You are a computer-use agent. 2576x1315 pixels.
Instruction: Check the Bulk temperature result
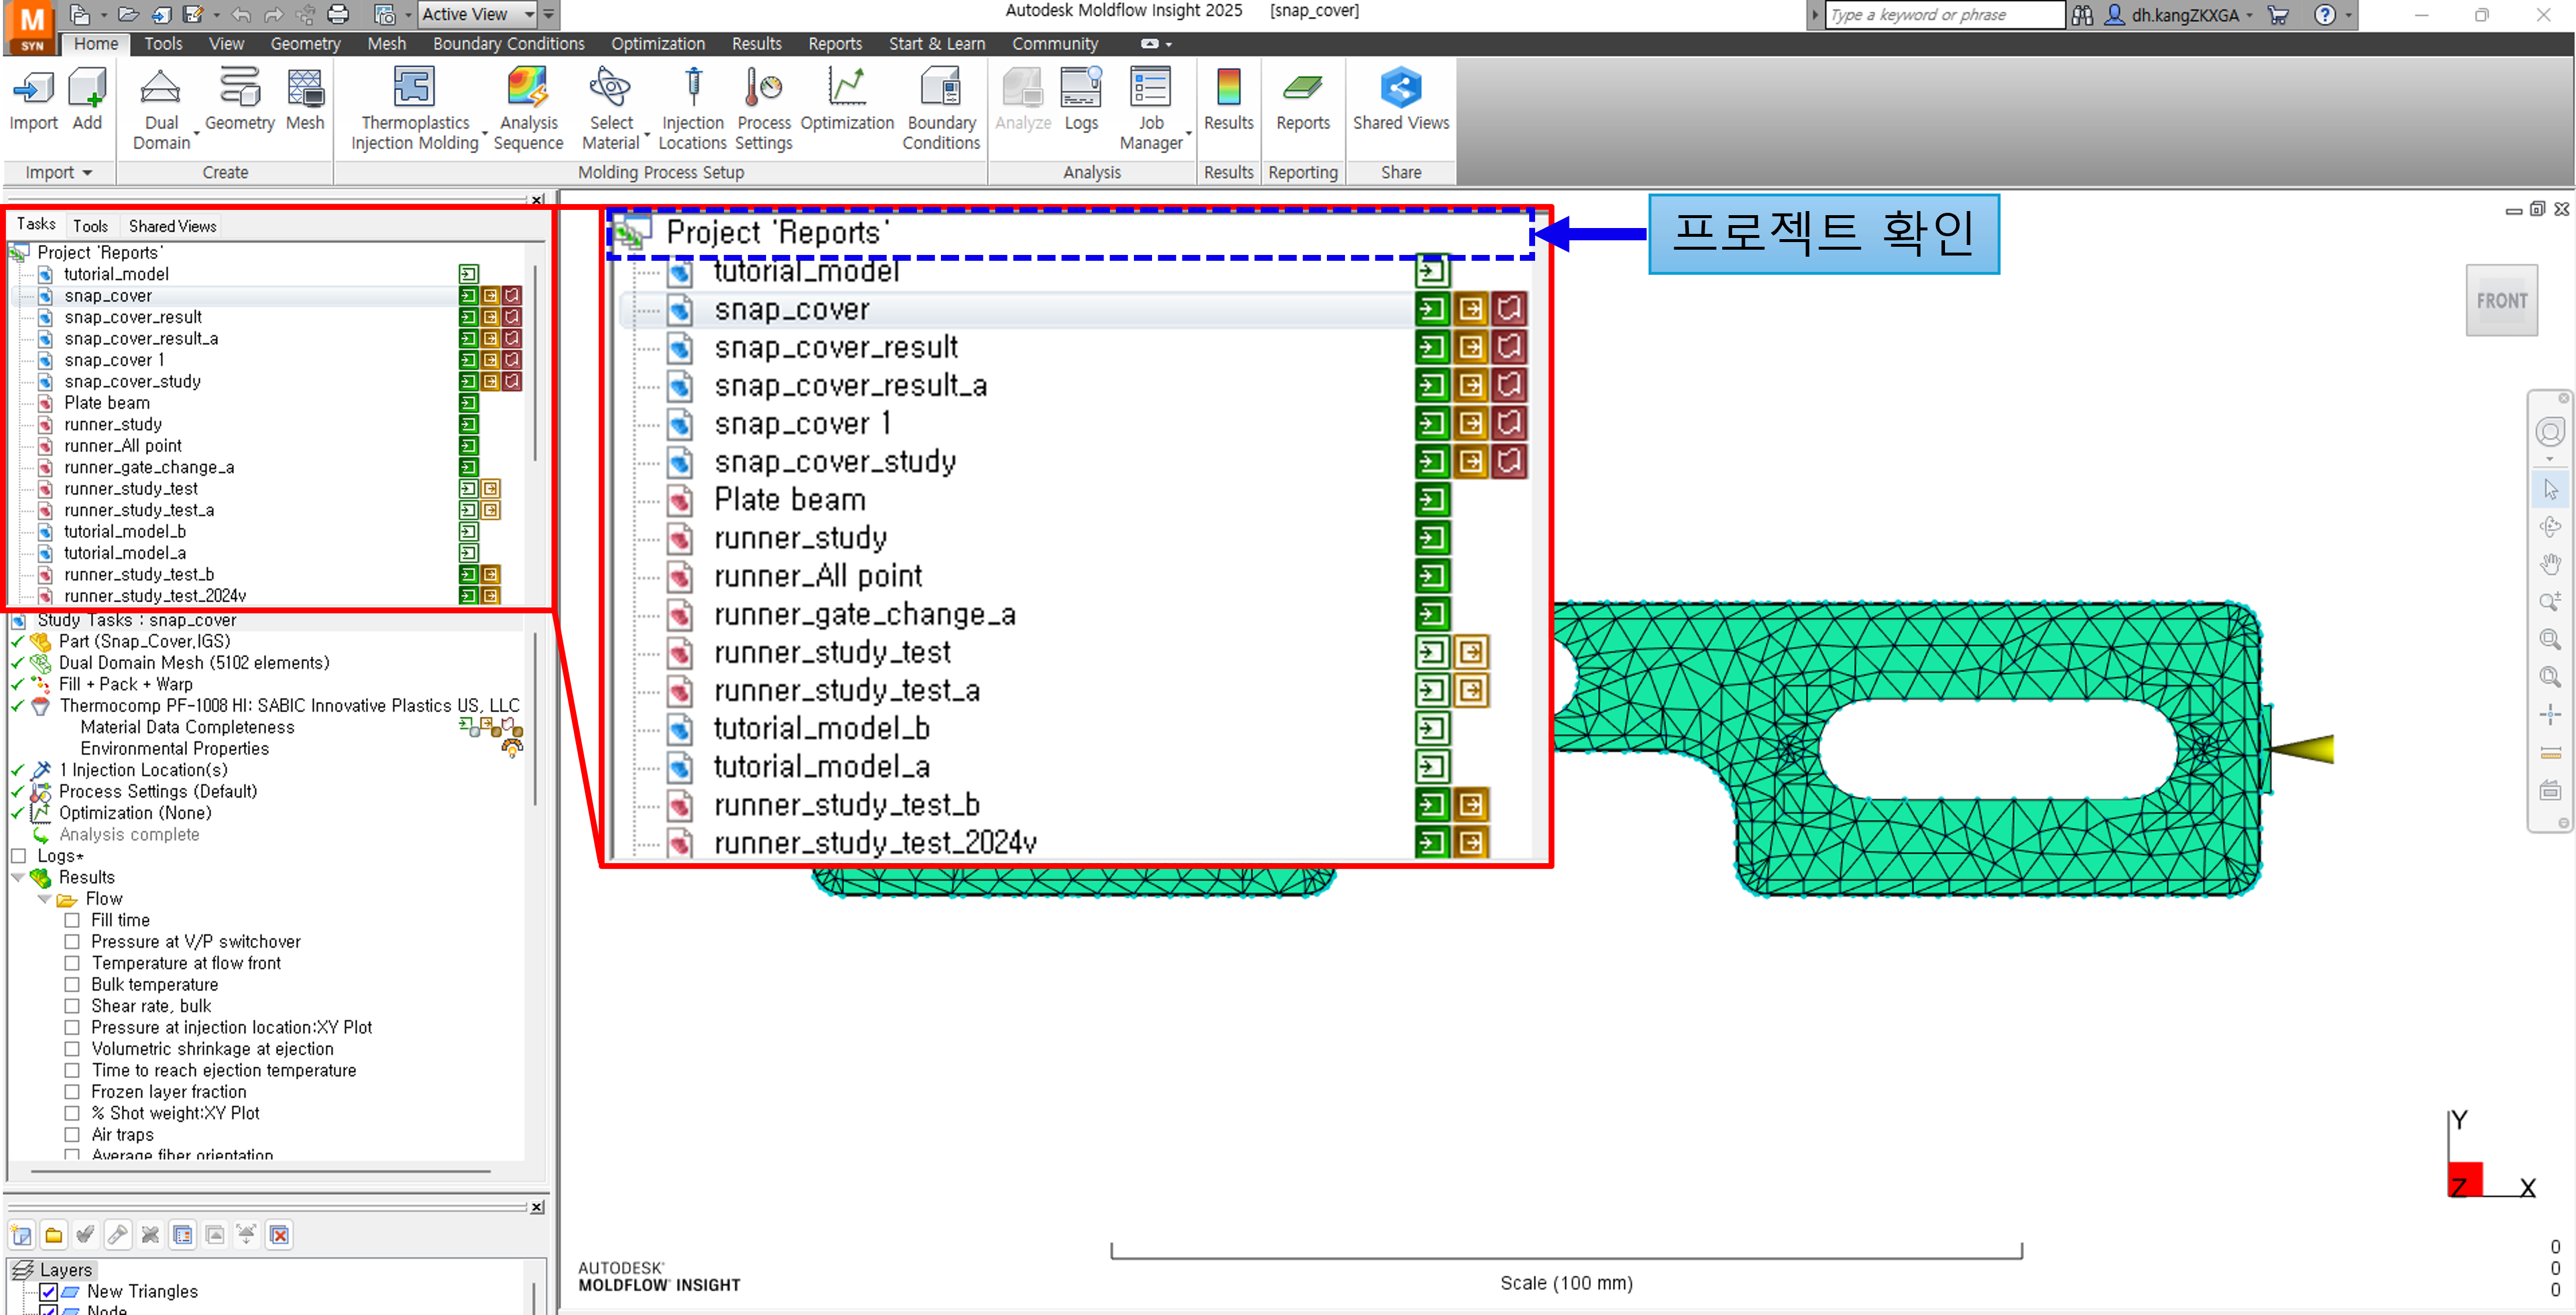(72, 985)
